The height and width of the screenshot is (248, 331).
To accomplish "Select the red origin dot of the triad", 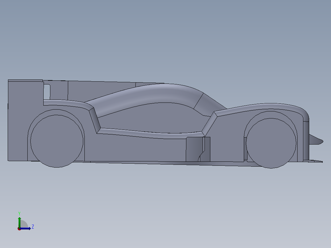I will (x=19, y=229).
